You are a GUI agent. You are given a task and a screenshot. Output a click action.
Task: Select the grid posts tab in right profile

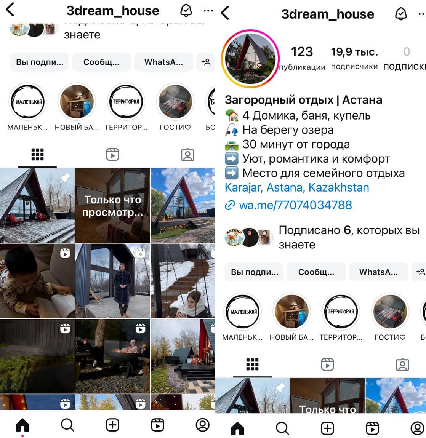coord(252,364)
